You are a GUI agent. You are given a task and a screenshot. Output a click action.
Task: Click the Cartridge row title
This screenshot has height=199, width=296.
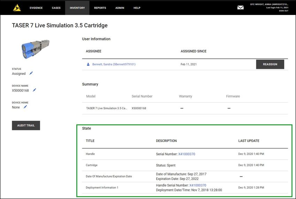(x=92, y=165)
